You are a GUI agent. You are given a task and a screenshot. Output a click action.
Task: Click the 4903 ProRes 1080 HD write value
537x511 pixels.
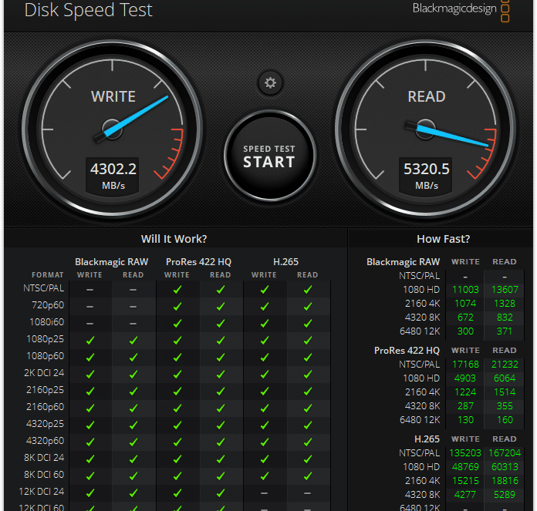pos(465,378)
